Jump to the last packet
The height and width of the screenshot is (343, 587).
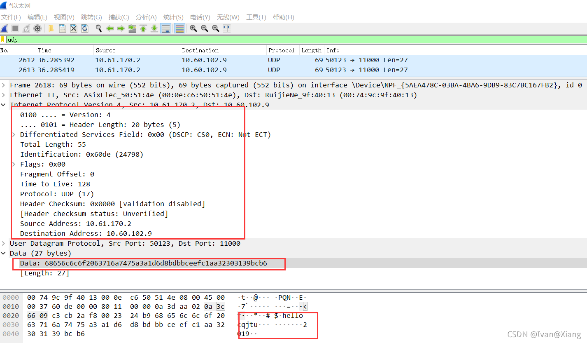pyautogui.click(x=154, y=28)
